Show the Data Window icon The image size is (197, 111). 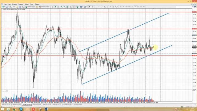click(14, 7)
